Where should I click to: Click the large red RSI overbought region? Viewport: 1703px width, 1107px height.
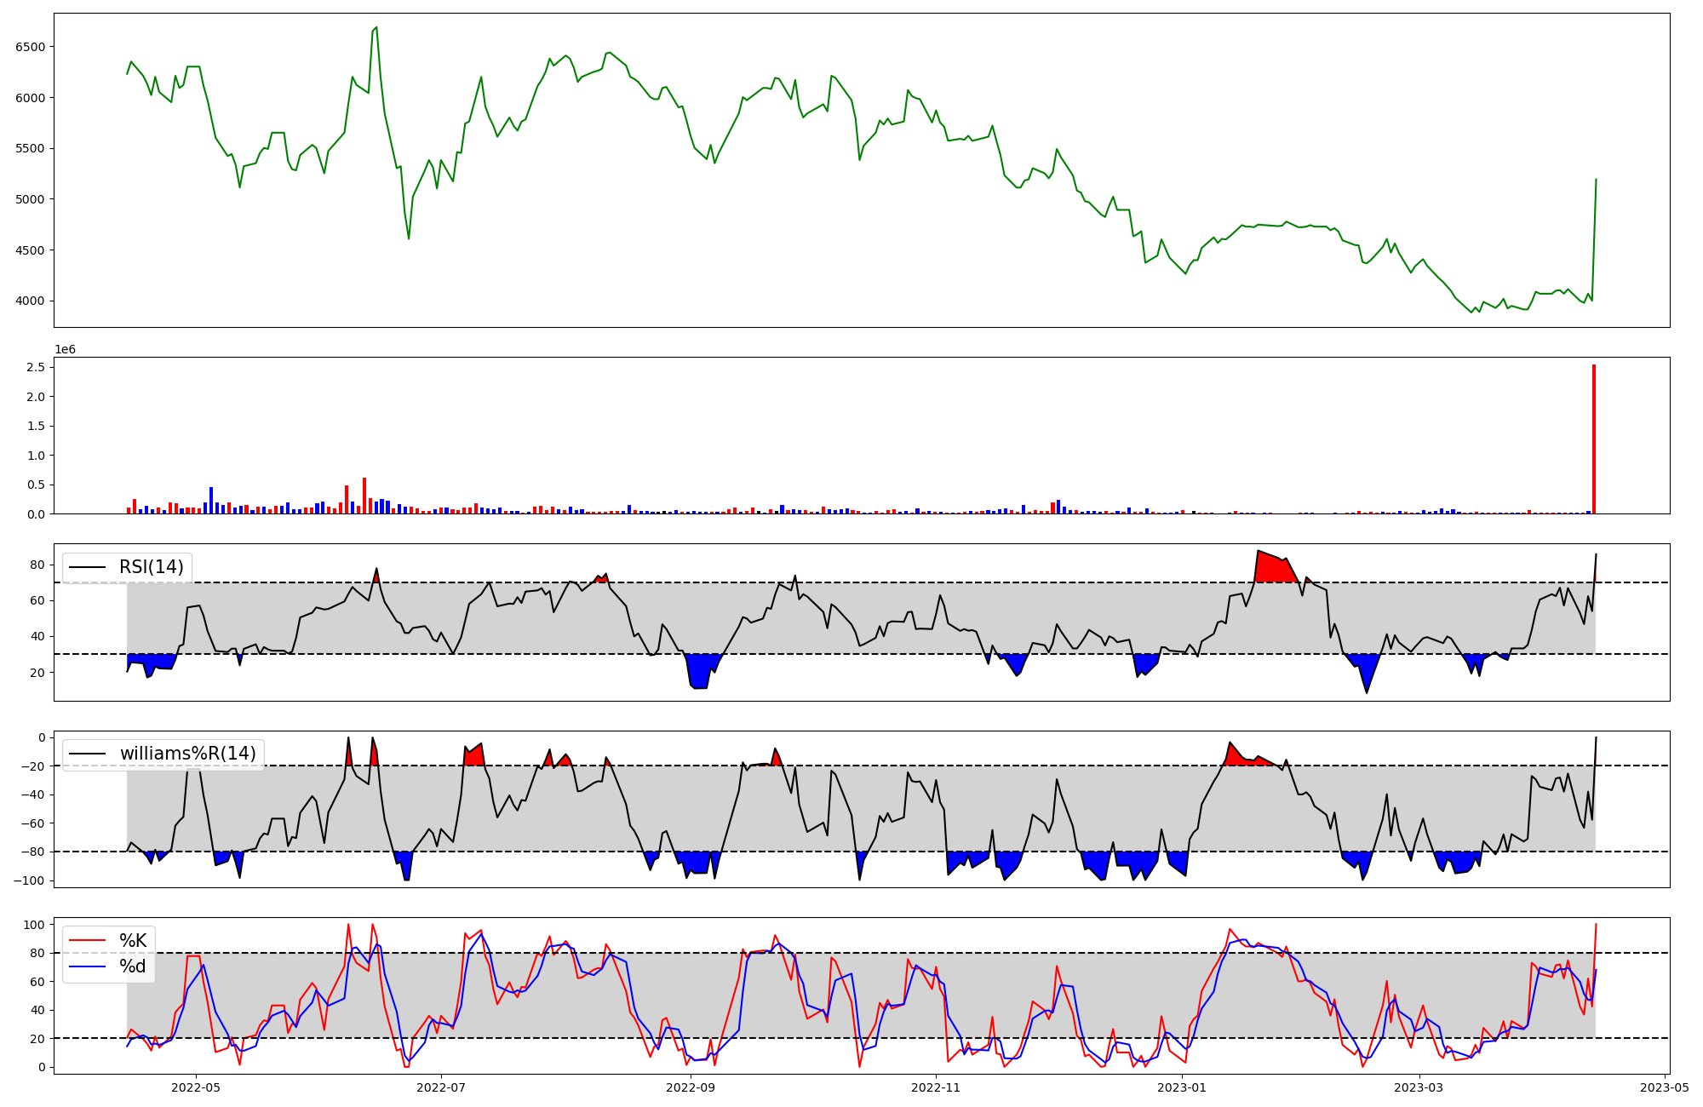[1272, 569]
